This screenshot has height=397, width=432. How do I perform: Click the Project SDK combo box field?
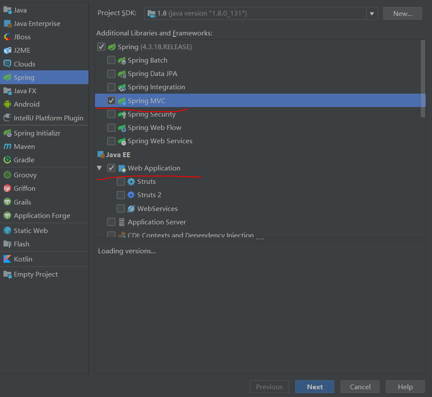261,13
